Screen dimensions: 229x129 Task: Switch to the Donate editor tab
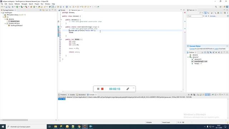[x=62, y=10]
